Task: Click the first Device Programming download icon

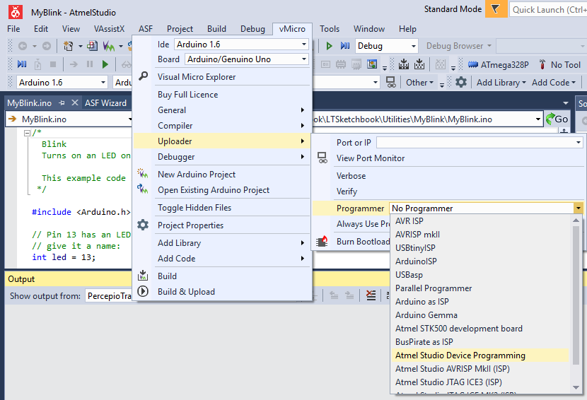Action: tap(404, 64)
